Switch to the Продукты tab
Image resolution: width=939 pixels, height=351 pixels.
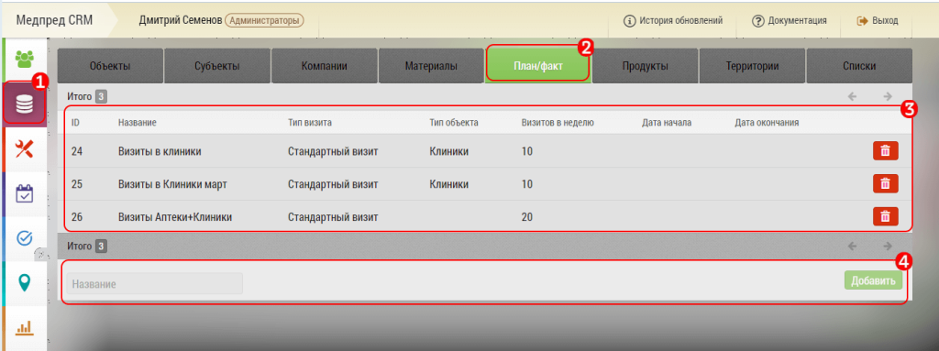point(645,66)
